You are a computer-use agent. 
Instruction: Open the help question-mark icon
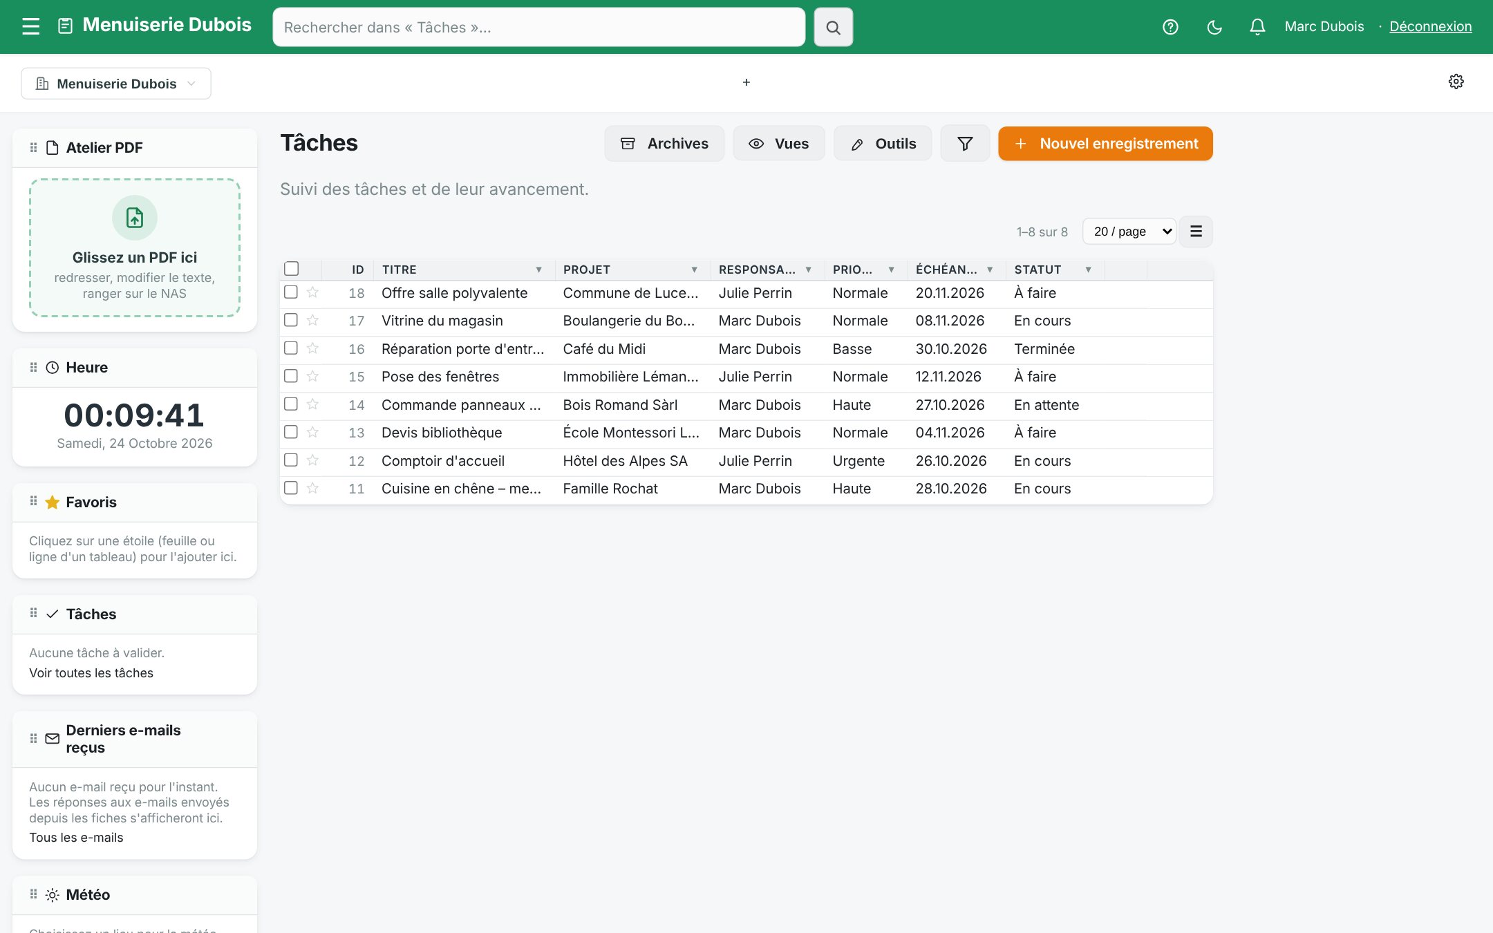[x=1170, y=27]
